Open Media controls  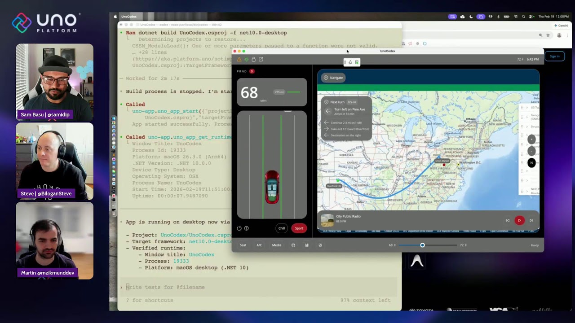277,245
